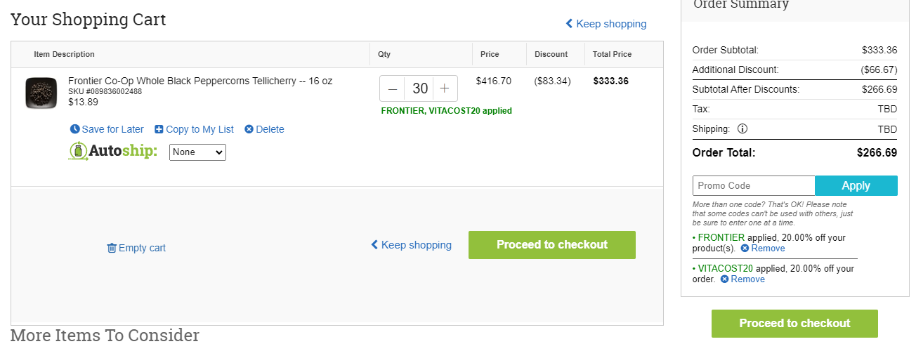
Task: Apply the promo code
Action: coord(856,186)
